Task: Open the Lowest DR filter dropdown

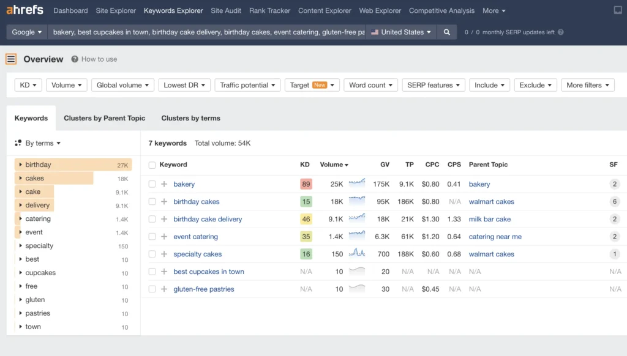Action: click(x=184, y=85)
